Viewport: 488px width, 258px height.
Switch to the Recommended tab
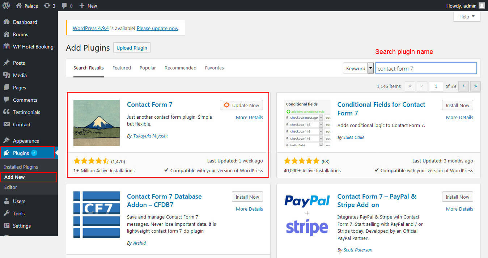coord(181,68)
